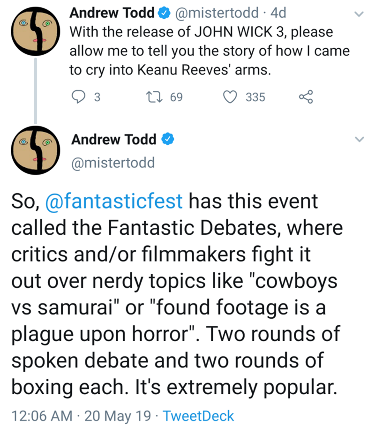Click the 69 retweet count
Viewport: 375px width, 434px height.
[x=176, y=97]
